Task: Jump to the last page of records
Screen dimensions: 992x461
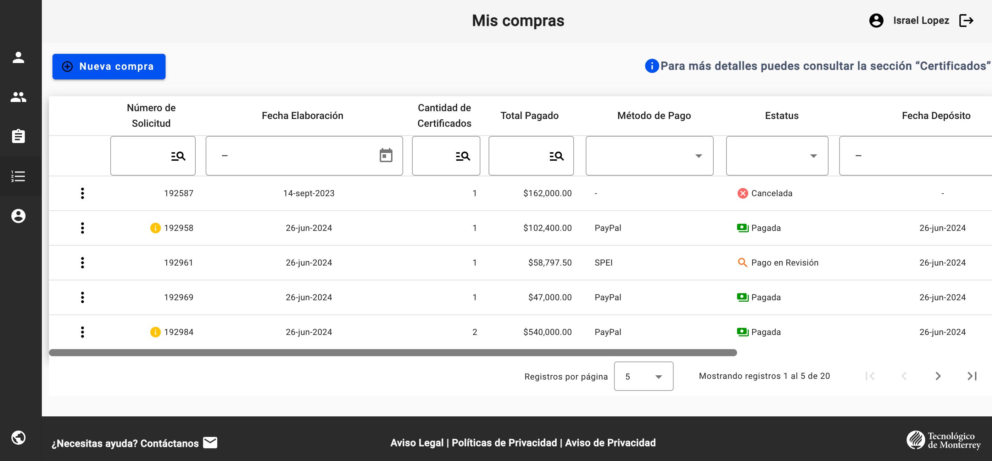Action: click(x=972, y=376)
